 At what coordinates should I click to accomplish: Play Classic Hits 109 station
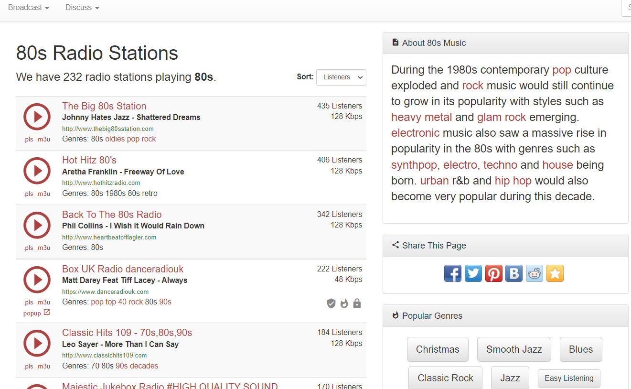point(37,343)
